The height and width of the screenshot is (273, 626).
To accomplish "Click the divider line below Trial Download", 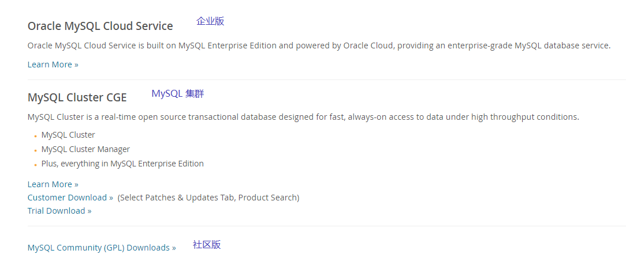I will [327, 226].
